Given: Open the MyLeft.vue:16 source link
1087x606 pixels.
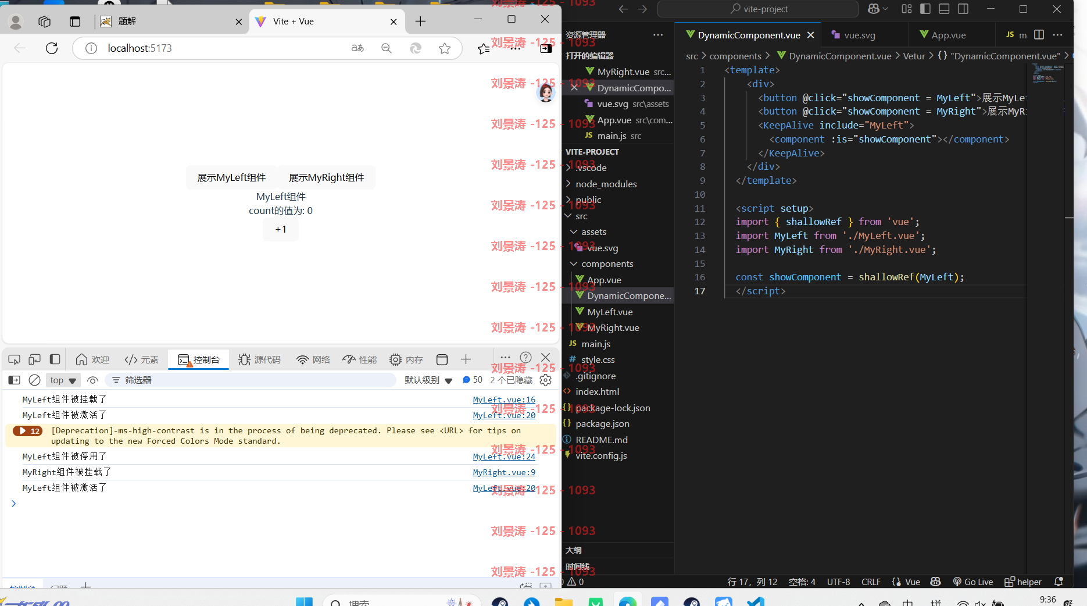Looking at the screenshot, I should click(504, 400).
